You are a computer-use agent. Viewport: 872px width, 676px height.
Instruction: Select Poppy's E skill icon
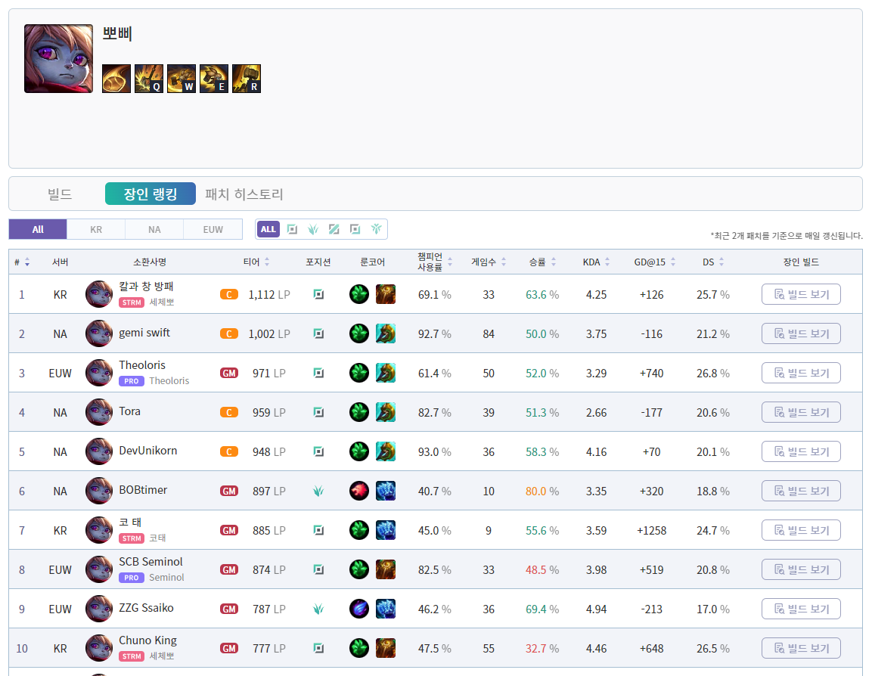click(214, 79)
